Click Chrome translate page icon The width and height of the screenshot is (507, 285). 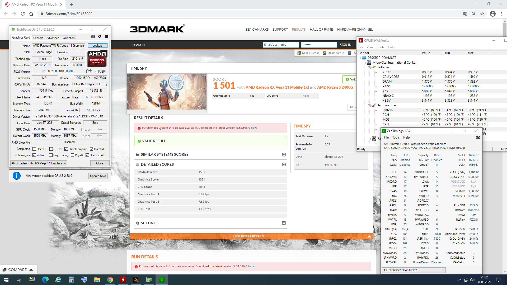click(465, 14)
